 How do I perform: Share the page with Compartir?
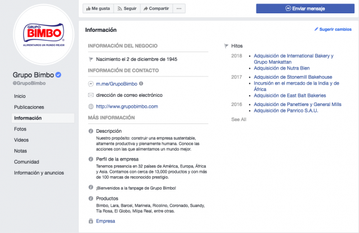tap(156, 9)
